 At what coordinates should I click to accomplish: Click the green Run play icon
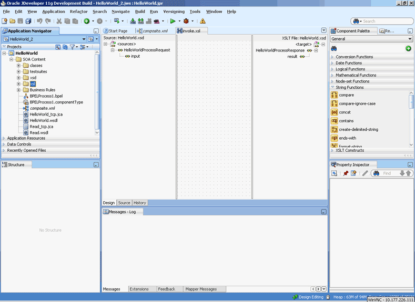[173, 21]
